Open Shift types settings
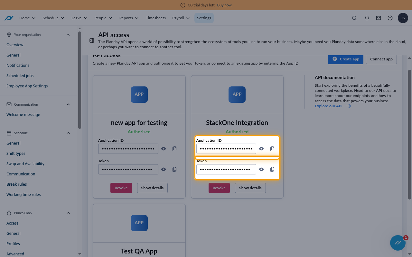Screen dimensions: 412x257 point(16,154)
